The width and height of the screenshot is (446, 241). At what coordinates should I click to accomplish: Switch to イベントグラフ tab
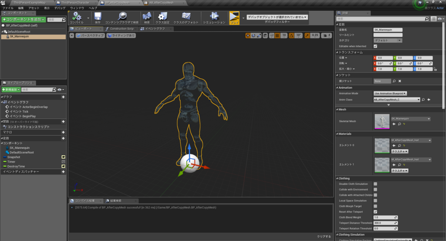click(x=155, y=29)
